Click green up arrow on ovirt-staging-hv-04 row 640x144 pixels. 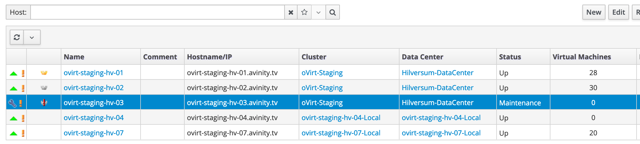[14, 118]
